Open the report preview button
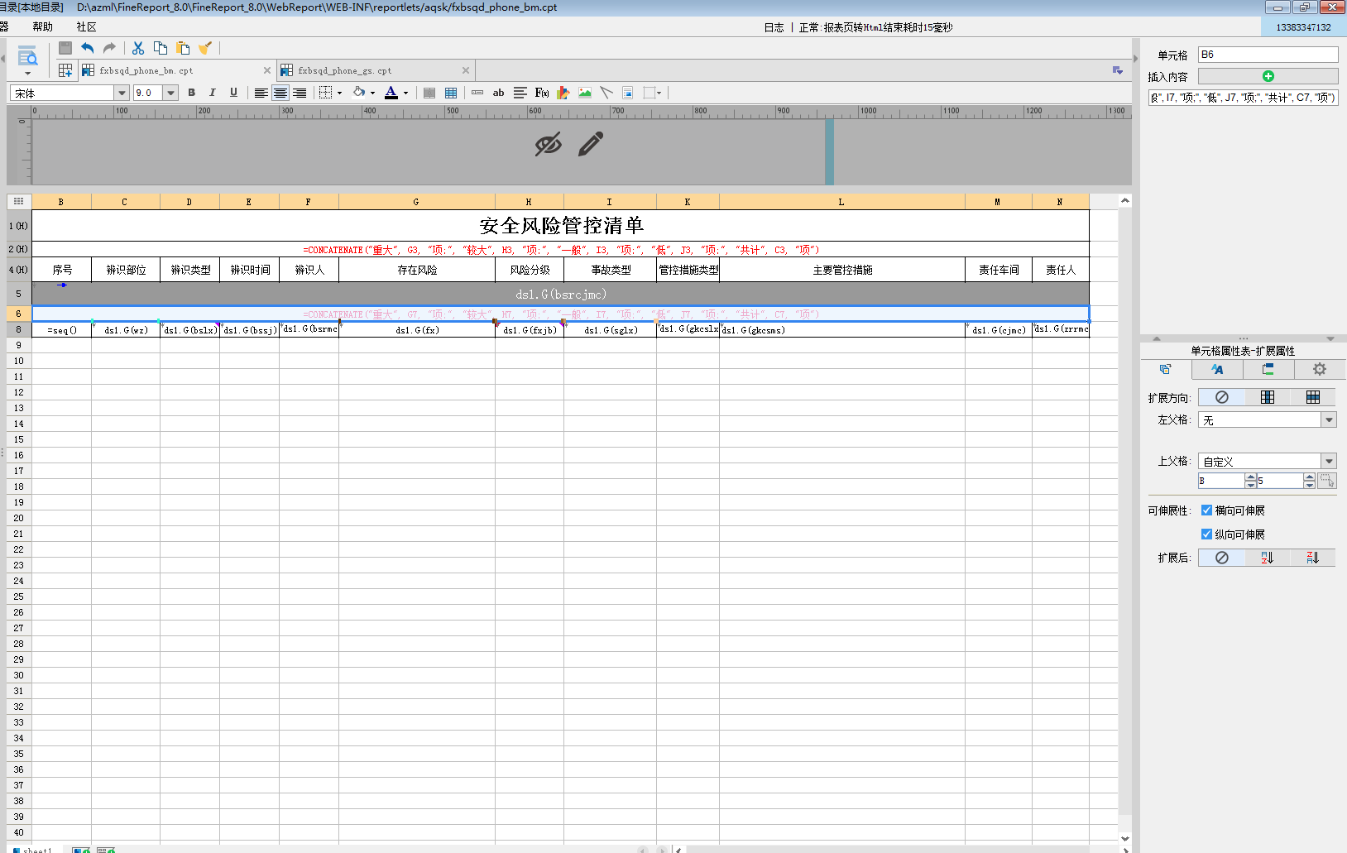The width and height of the screenshot is (1347, 853). click(27, 58)
